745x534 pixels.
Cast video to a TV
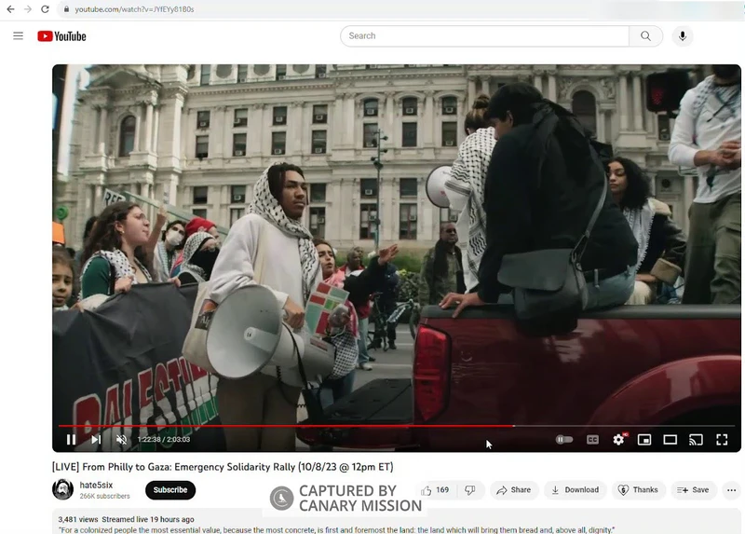click(696, 440)
